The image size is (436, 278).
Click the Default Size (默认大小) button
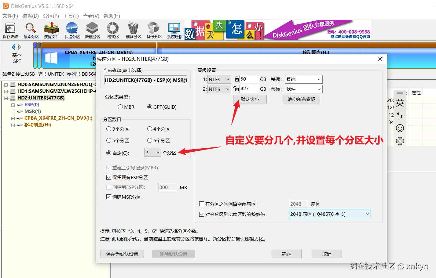pyautogui.click(x=250, y=99)
